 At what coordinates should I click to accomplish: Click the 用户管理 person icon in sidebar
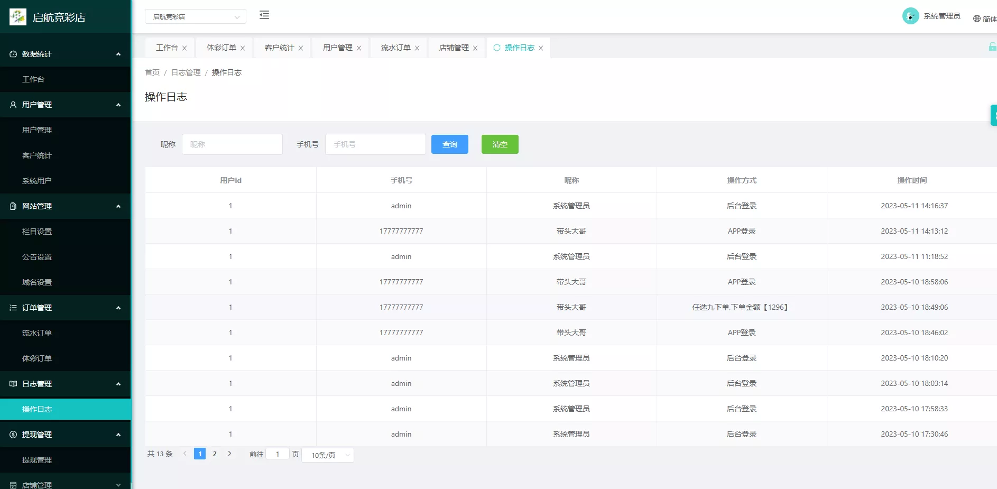pos(12,105)
